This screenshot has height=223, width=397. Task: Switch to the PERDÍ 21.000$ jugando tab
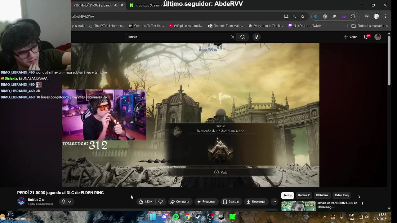coord(93,5)
